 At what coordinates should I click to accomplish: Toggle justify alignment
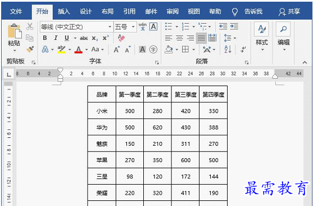tap(201, 38)
